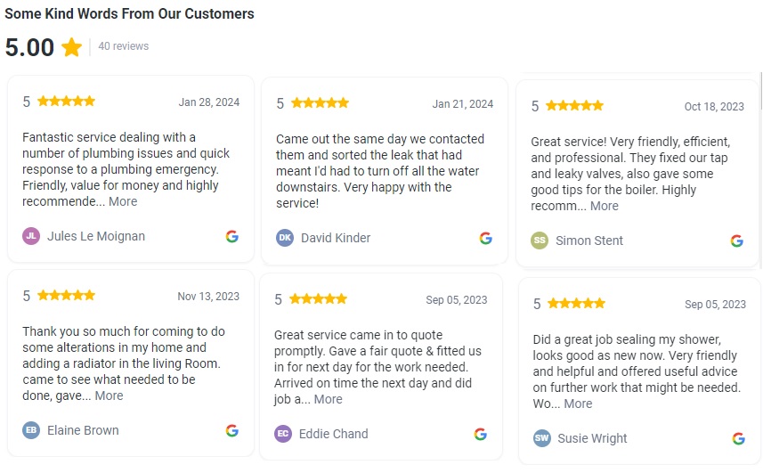The height and width of the screenshot is (473, 763).
Task: Click the JL avatar for Jules Le Moignan
Action: point(31,236)
